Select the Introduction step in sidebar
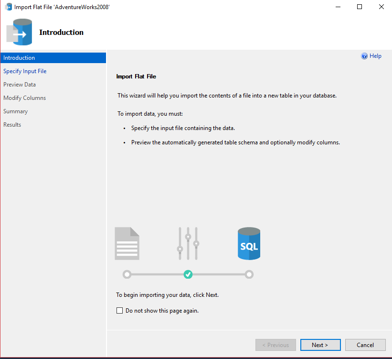 point(19,58)
